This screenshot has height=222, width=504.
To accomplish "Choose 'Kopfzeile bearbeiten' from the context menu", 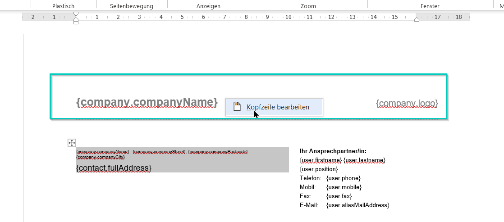I will pos(274,107).
